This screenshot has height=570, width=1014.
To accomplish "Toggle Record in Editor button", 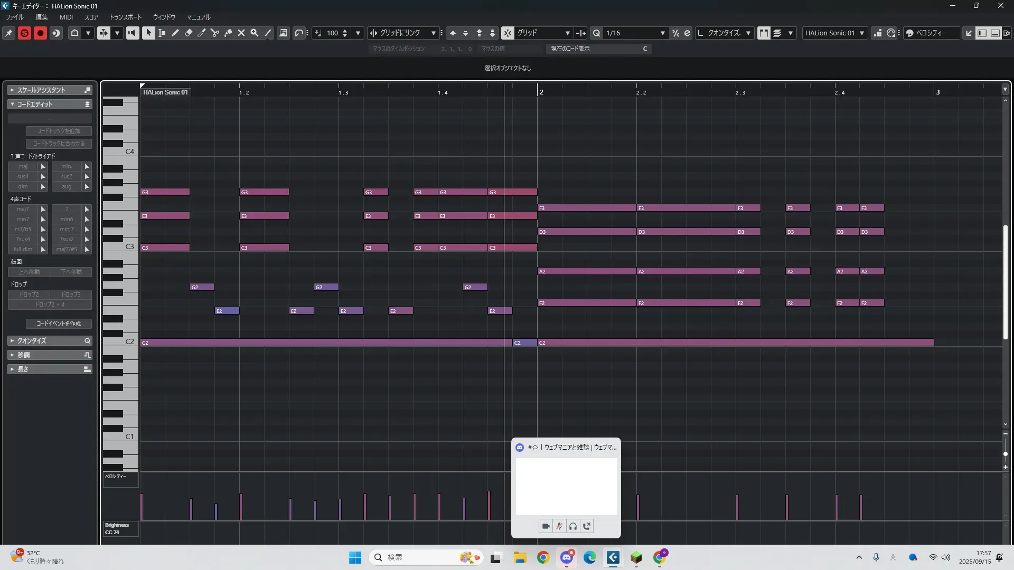I will pyautogui.click(x=40, y=33).
